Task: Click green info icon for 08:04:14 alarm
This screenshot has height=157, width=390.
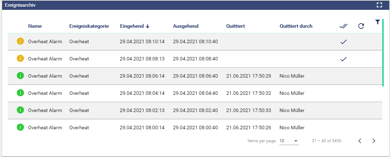Action: click(20, 93)
